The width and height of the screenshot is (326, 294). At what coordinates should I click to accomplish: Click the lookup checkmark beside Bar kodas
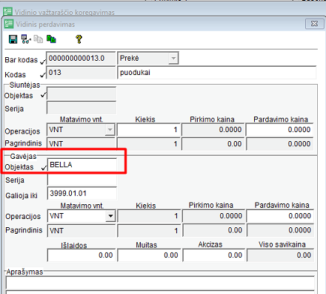click(43, 62)
